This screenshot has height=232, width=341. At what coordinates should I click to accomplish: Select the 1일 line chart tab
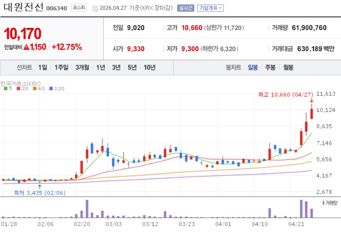click(x=43, y=67)
